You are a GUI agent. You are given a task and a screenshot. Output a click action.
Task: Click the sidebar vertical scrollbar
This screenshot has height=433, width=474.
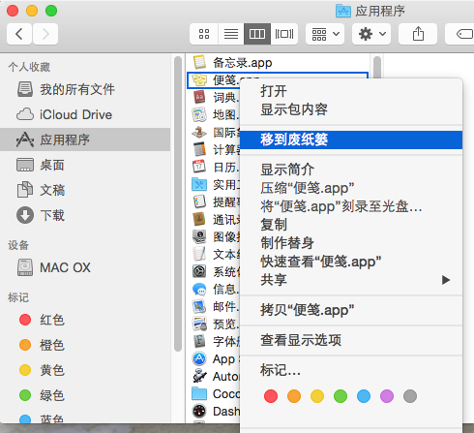tap(178, 203)
